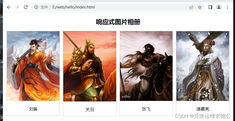The width and height of the screenshot is (235, 121).
Task: Click the 张飞 caption text
Action: click(x=146, y=109)
